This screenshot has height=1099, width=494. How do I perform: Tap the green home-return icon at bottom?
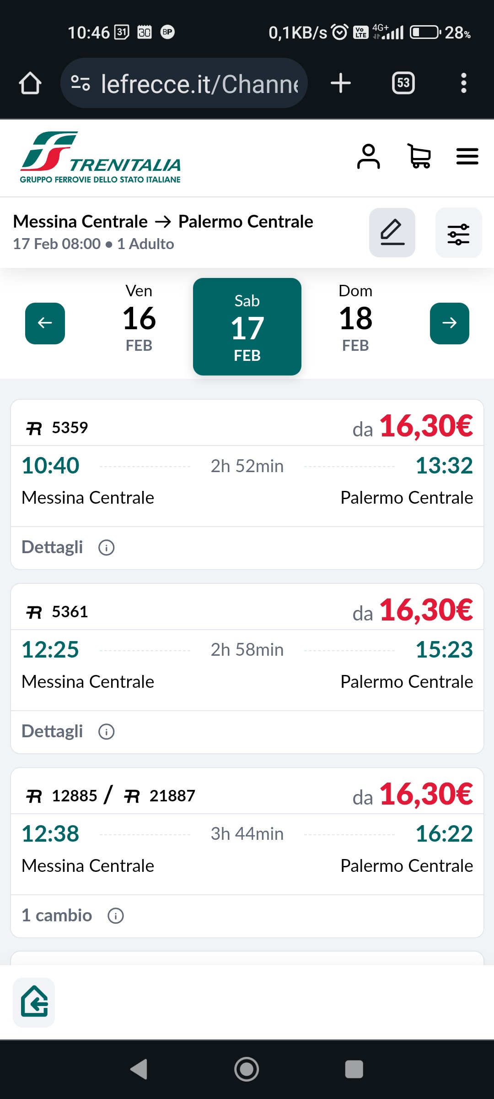(x=34, y=1002)
